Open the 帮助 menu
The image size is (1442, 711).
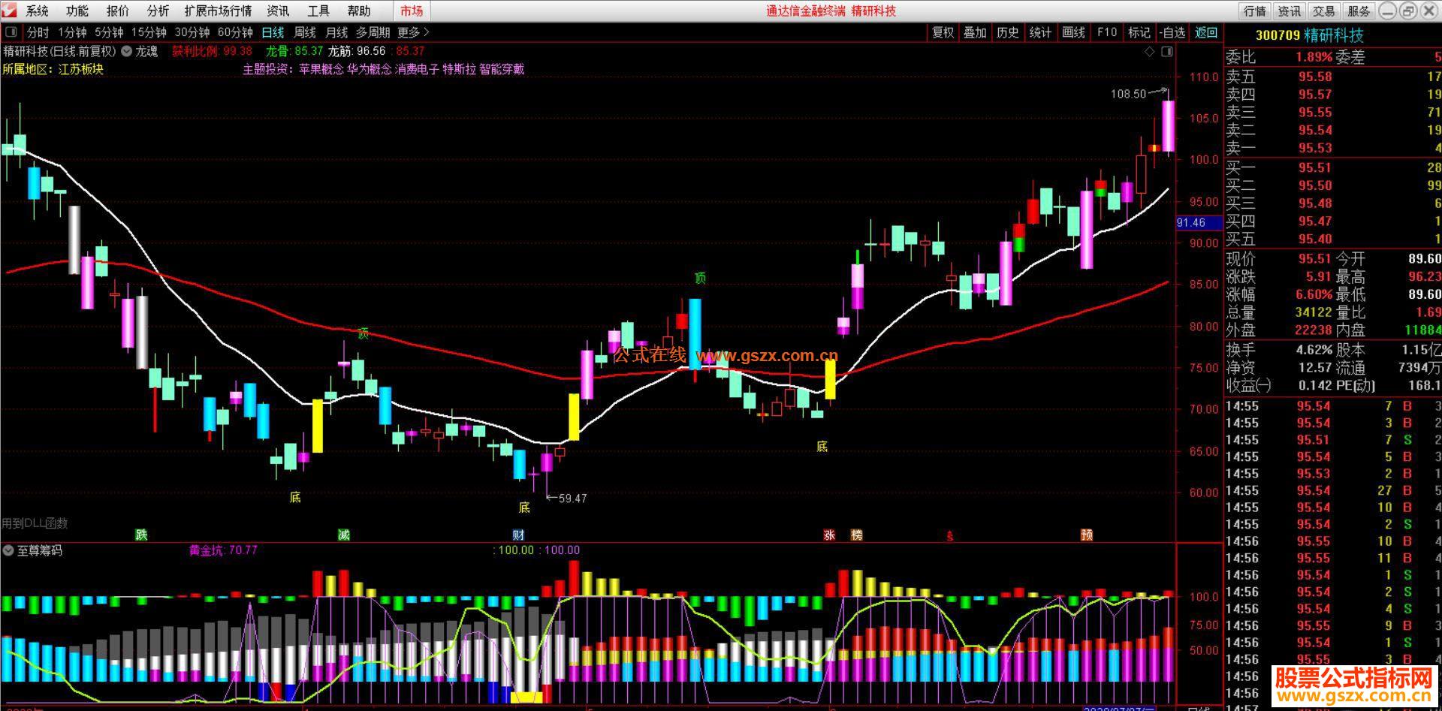tap(359, 11)
